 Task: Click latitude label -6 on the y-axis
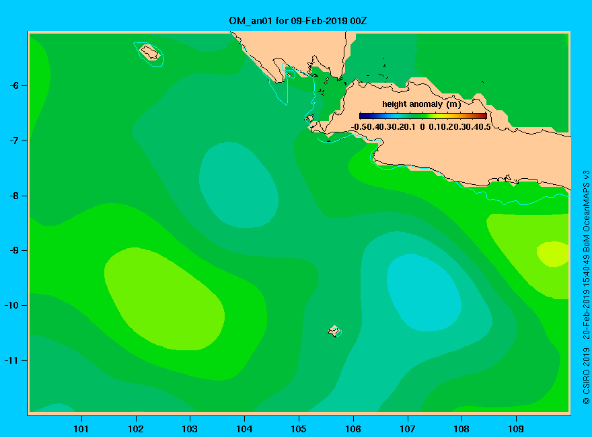13,85
